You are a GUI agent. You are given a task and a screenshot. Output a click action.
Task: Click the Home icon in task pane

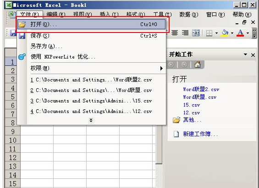pos(198,64)
